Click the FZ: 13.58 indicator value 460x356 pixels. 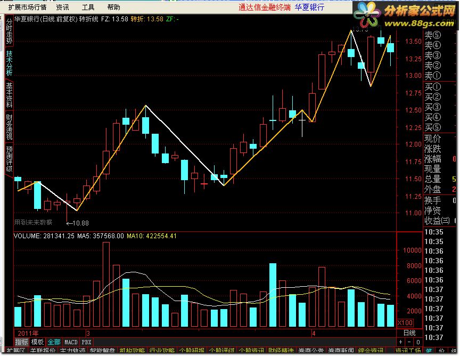tap(114, 19)
